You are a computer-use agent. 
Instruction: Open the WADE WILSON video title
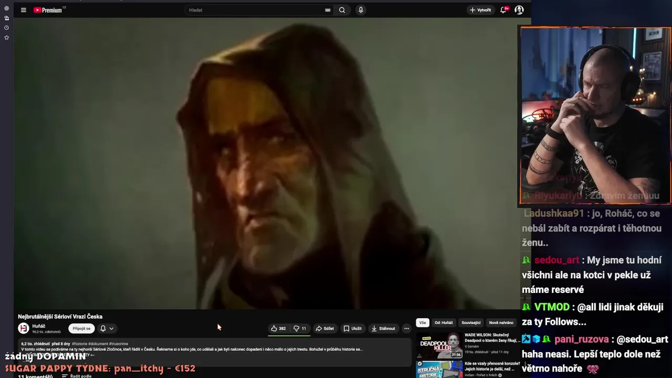click(x=492, y=337)
